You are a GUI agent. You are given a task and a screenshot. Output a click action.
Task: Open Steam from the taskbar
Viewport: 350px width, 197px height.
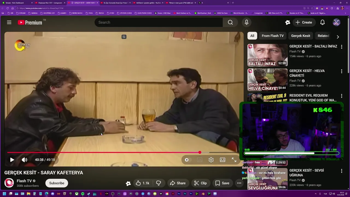[89, 194]
